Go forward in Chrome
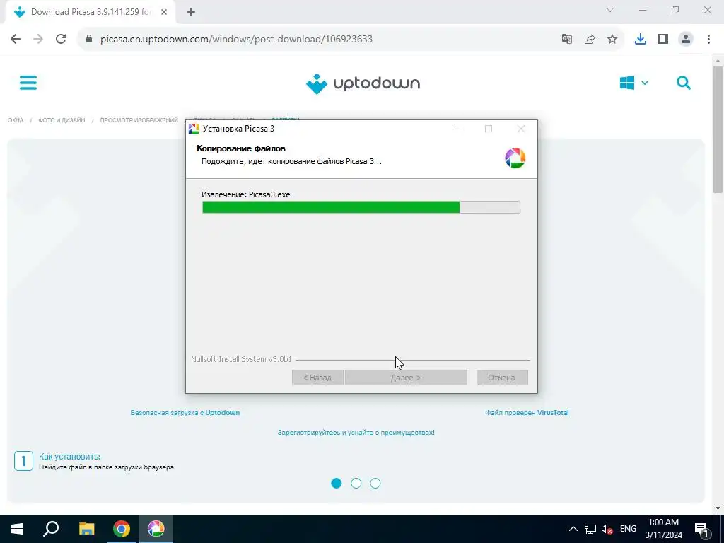724x543 pixels. pos(38,39)
